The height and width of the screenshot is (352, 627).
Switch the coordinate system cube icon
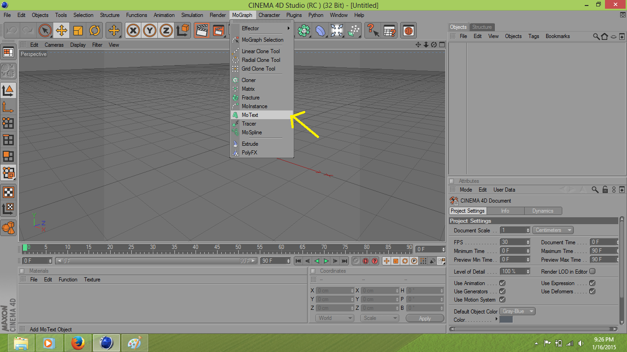click(x=183, y=31)
